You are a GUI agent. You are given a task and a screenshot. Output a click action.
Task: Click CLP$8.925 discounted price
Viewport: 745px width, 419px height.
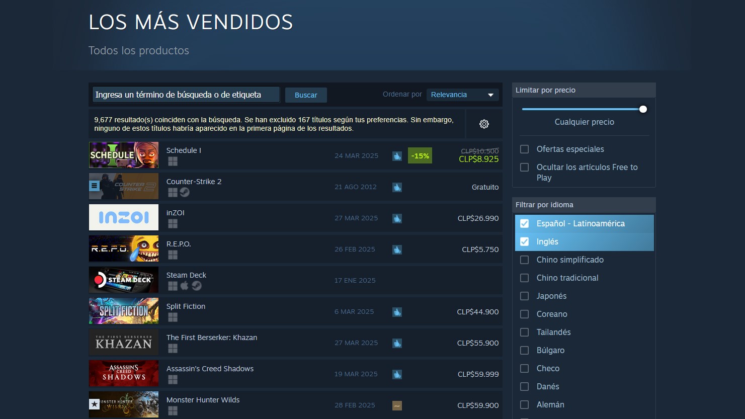tap(479, 159)
